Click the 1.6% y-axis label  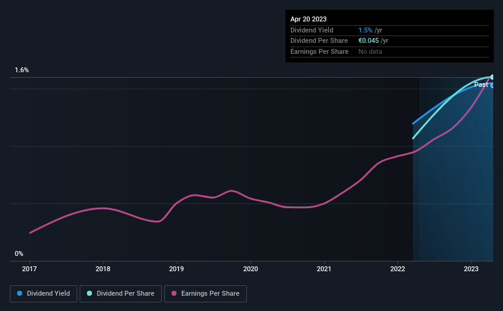point(22,70)
